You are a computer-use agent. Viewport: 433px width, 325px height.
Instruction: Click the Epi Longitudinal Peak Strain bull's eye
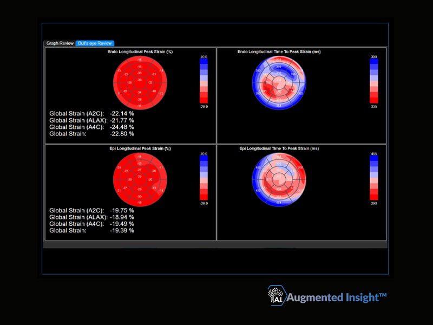[140, 180]
